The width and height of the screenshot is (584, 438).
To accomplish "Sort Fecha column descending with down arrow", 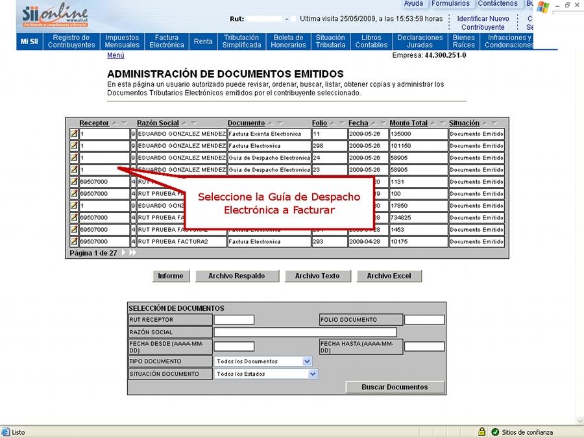I will [x=382, y=123].
